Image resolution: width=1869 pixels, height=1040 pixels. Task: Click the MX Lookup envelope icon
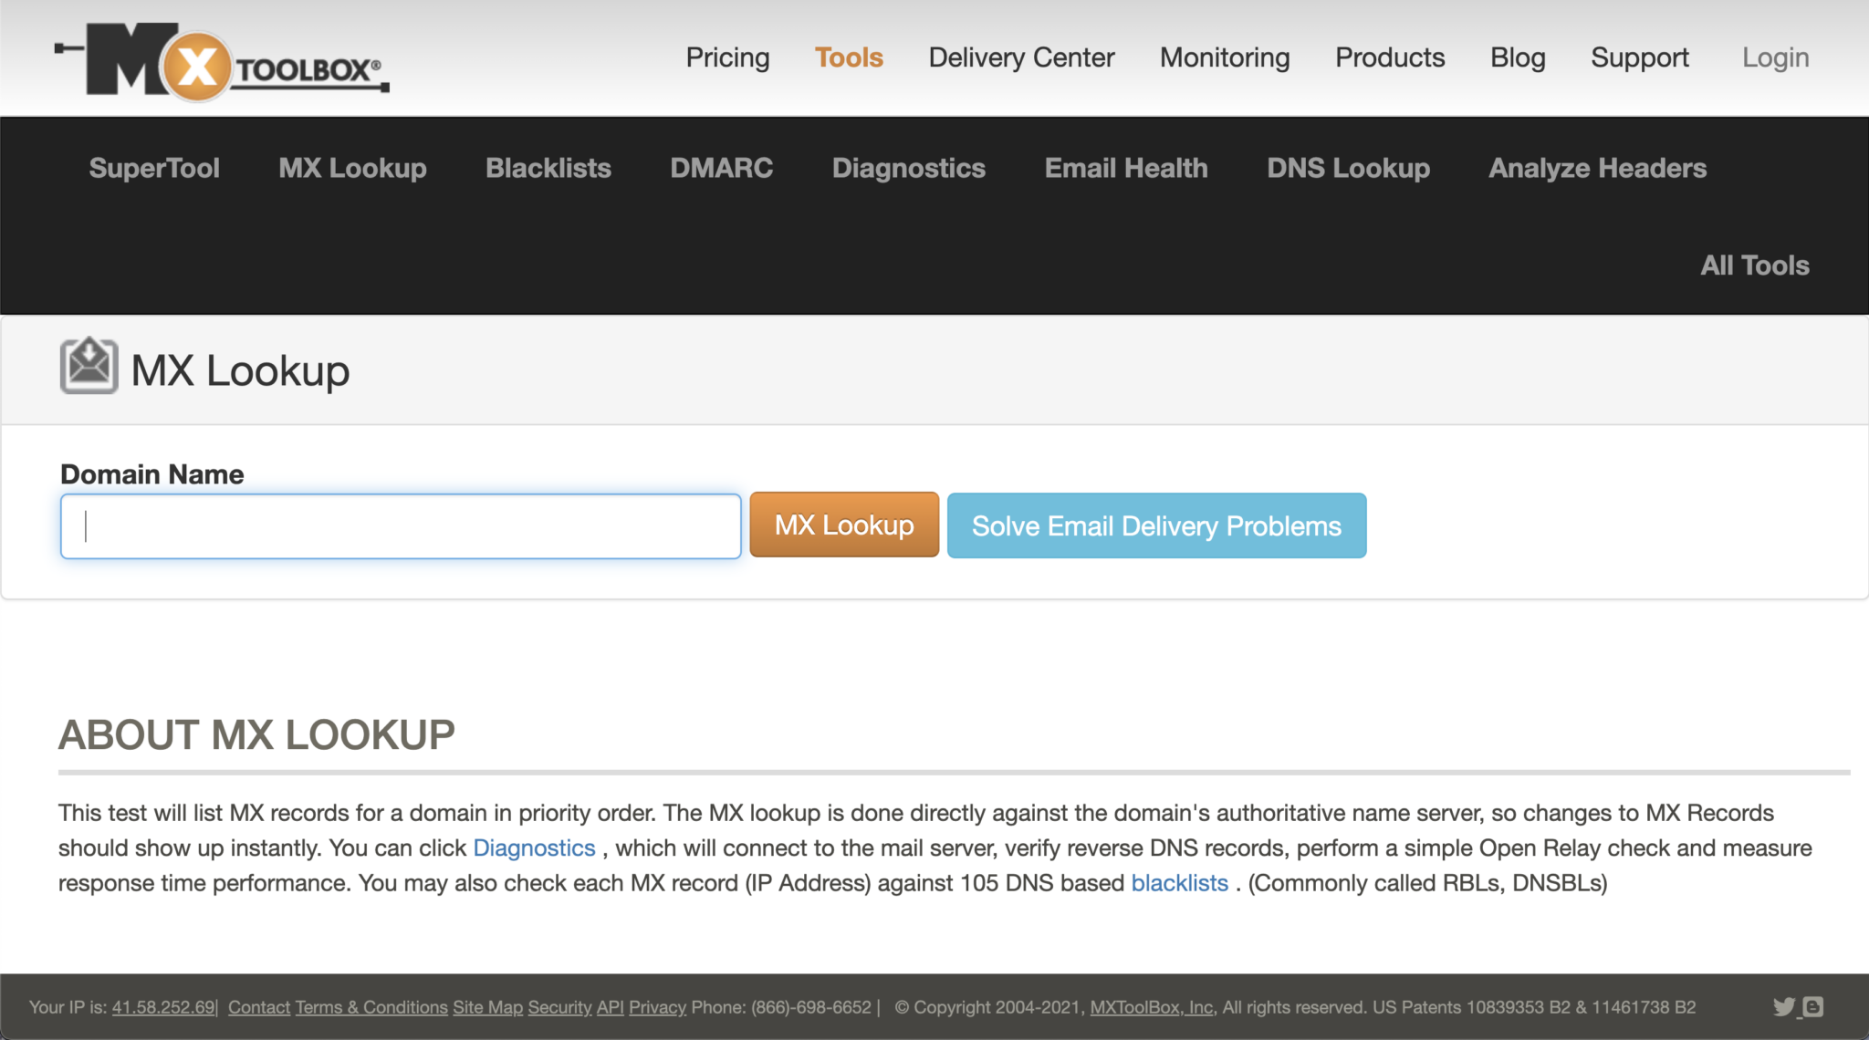pyautogui.click(x=88, y=368)
